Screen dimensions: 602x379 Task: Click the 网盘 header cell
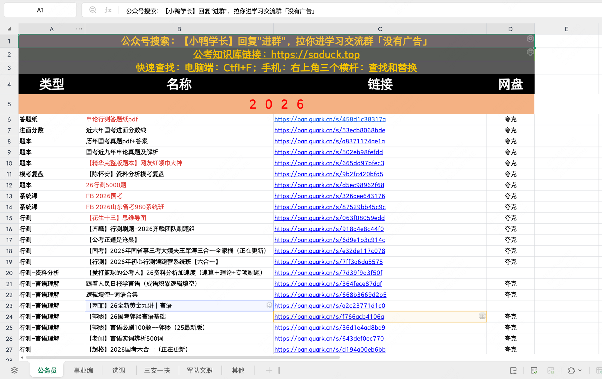click(510, 84)
